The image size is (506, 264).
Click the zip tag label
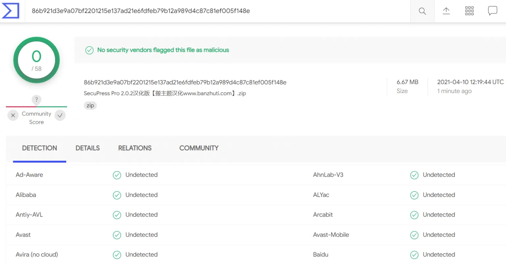coord(90,106)
